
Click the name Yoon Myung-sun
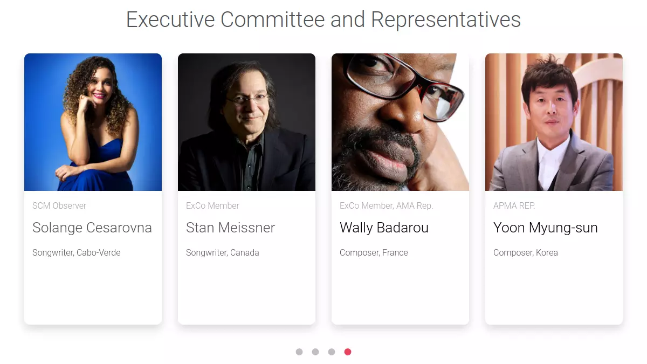click(x=546, y=228)
